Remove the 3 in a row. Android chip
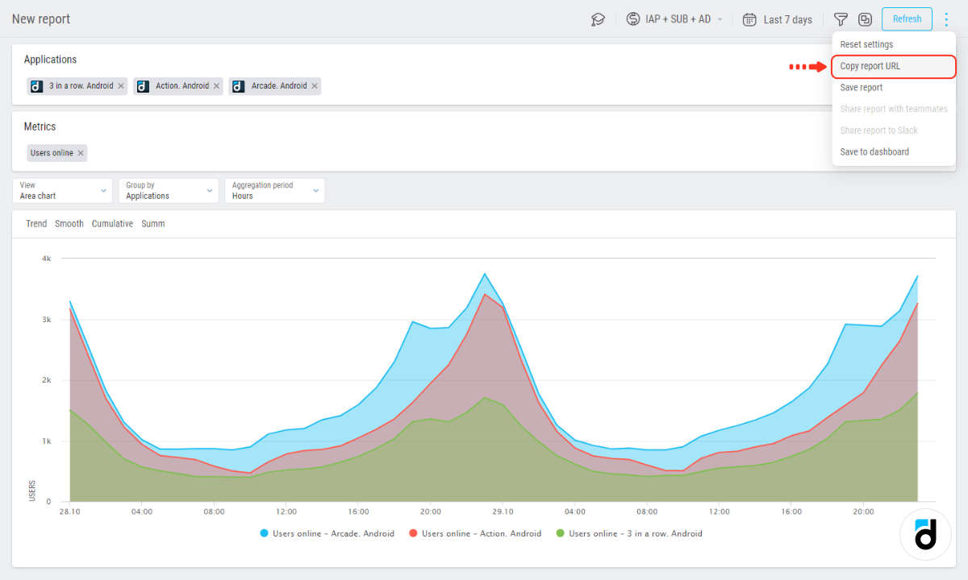Screen dimensions: 968x580 coord(121,86)
